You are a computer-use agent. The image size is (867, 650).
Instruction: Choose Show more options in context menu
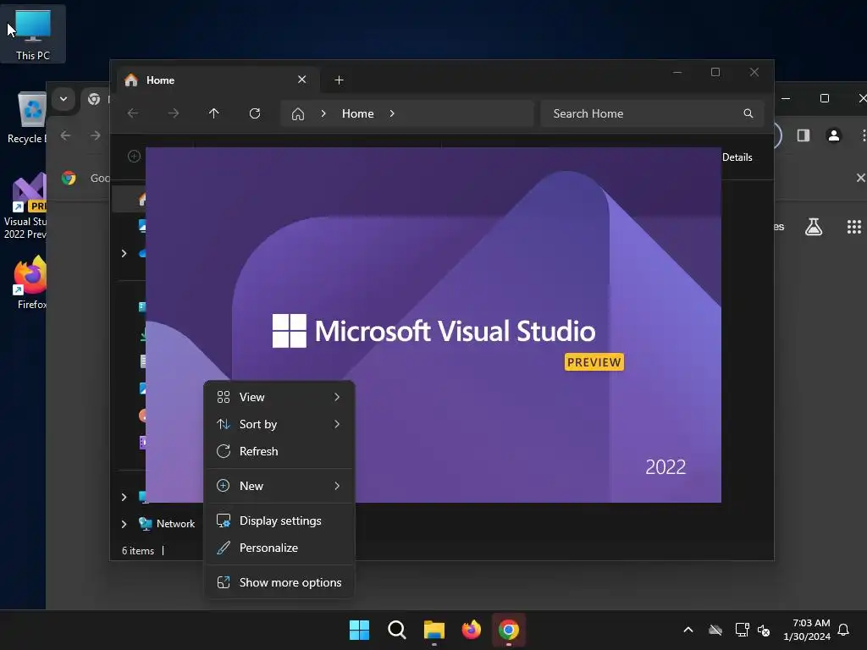pyautogui.click(x=279, y=582)
